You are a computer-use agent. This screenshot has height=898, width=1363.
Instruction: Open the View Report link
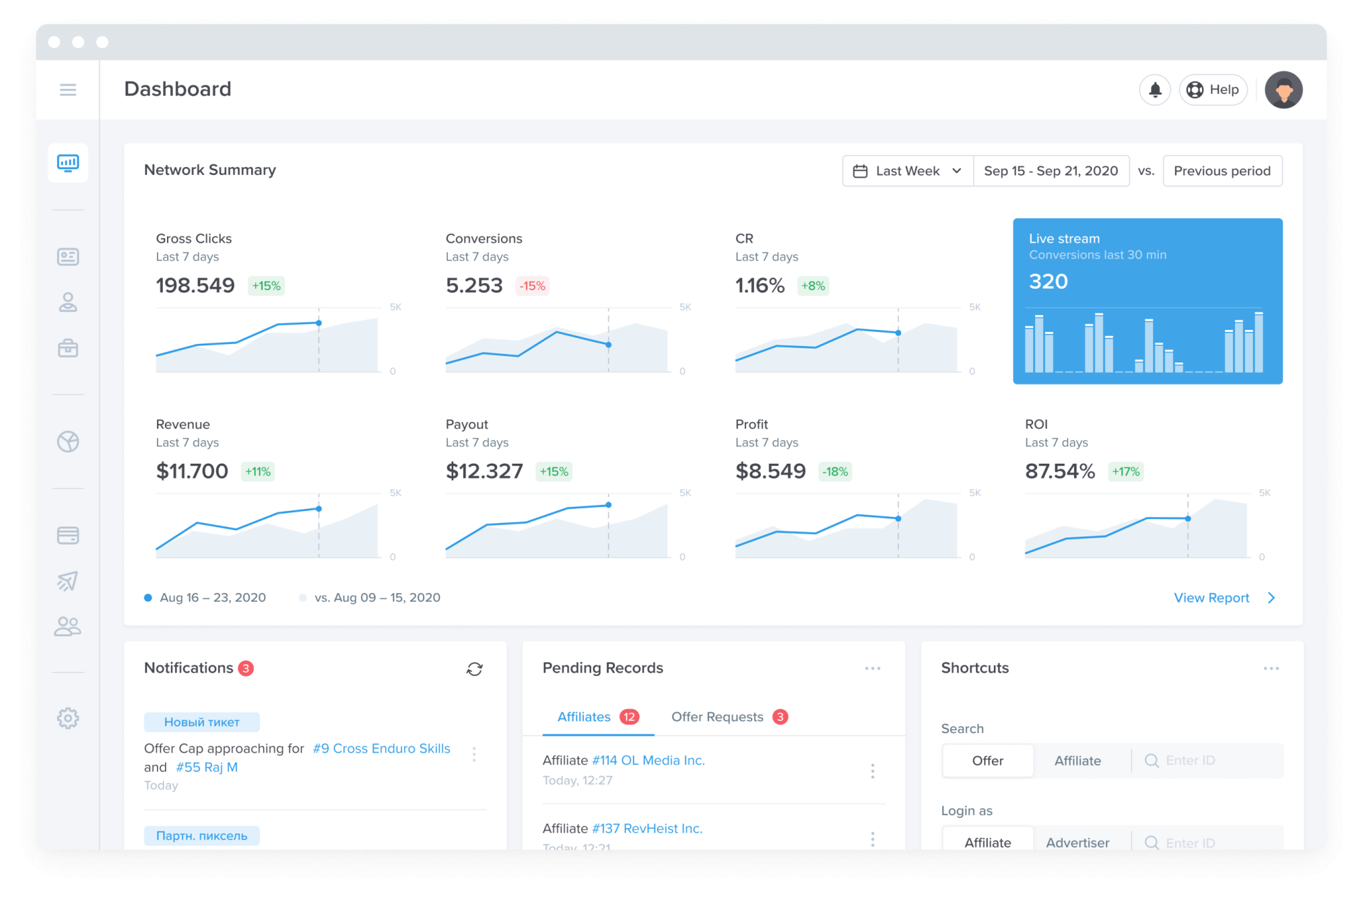coord(1211,598)
